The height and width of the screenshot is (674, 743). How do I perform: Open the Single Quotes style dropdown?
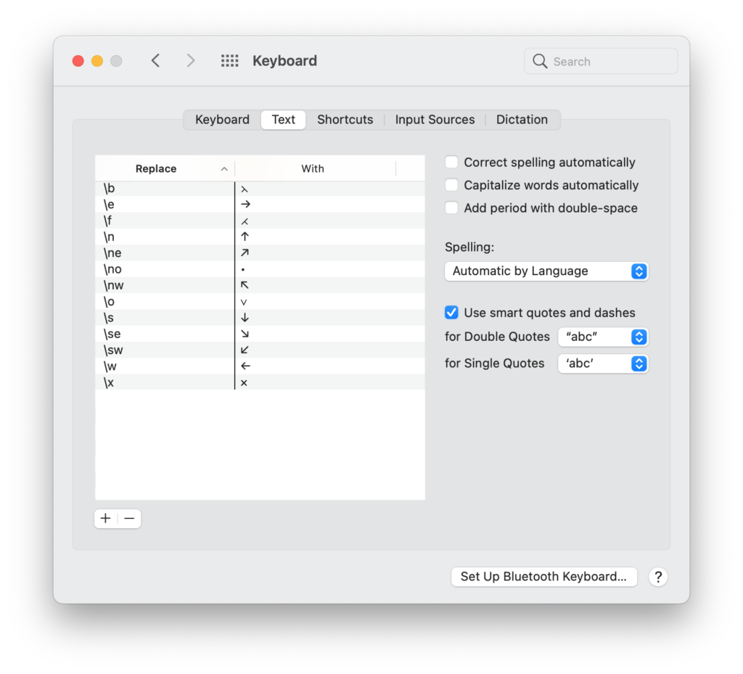(602, 363)
